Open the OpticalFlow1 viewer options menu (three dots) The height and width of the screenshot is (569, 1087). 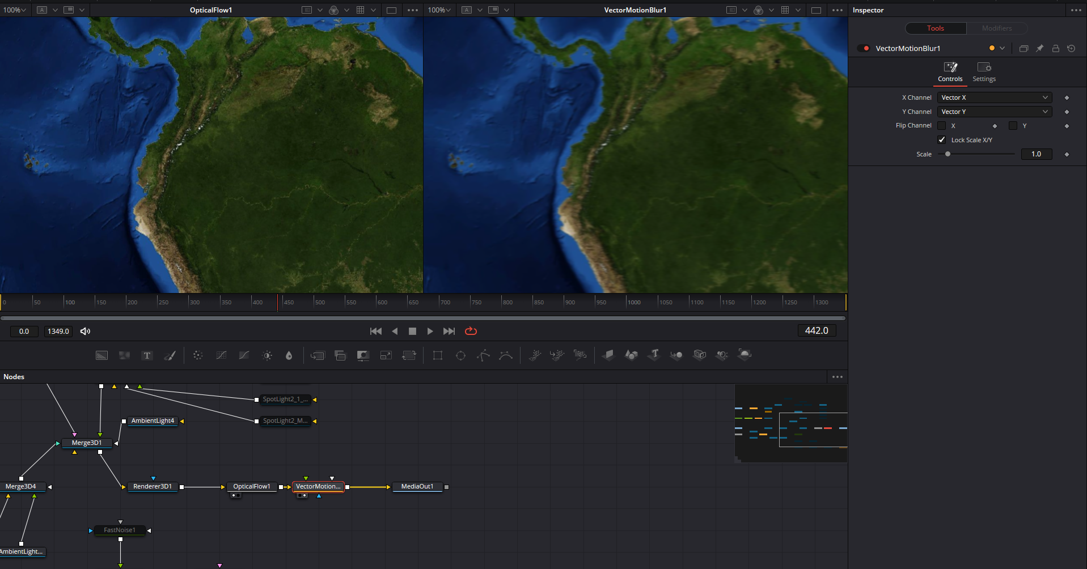413,10
